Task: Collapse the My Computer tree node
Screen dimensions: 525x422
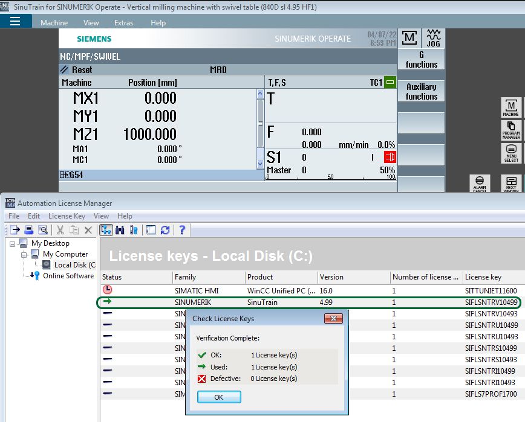Action: (24, 255)
